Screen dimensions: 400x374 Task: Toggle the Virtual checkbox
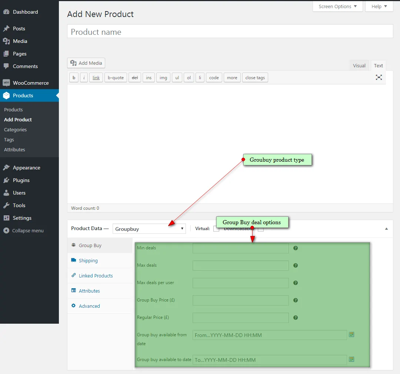(216, 229)
